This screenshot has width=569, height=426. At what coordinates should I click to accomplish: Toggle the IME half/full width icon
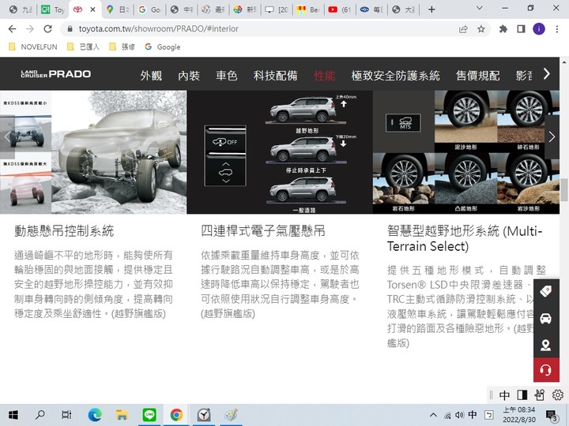coord(522,395)
